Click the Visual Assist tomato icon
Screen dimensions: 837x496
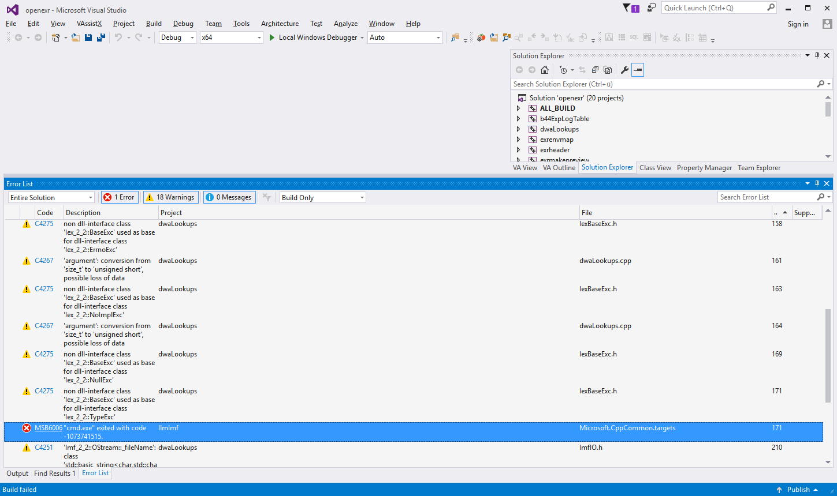pyautogui.click(x=481, y=37)
